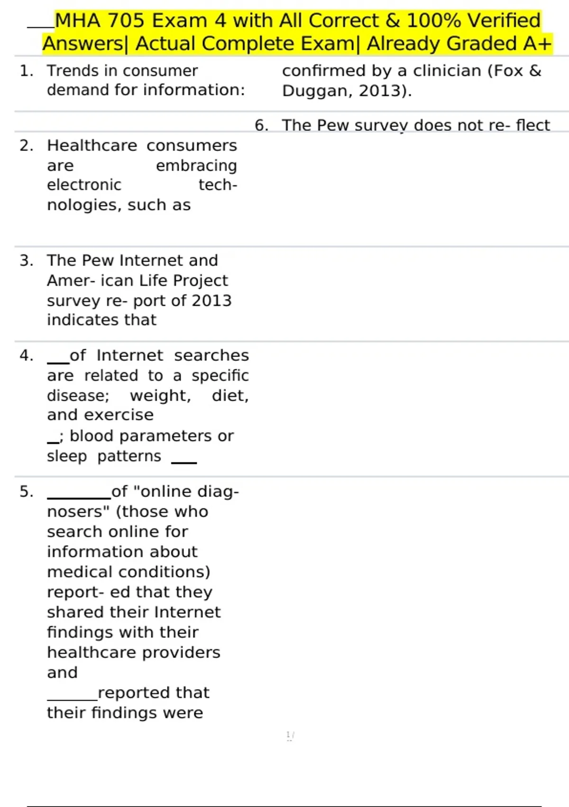Viewport: 569px width, 807px height.
Task: Click the question number "4."
Action: 26,356
